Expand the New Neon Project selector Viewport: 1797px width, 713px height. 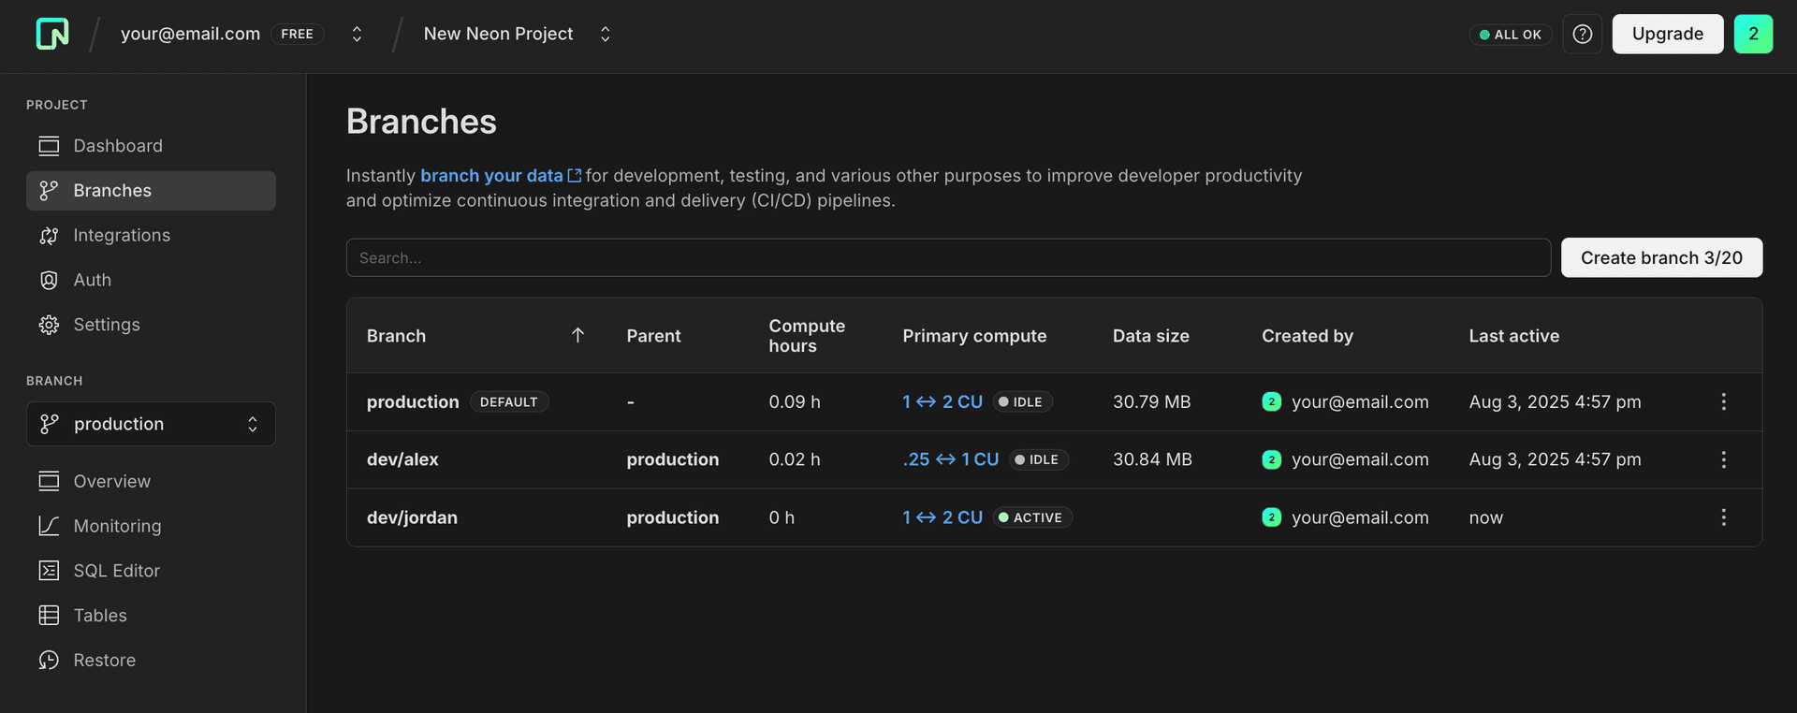[x=605, y=34]
